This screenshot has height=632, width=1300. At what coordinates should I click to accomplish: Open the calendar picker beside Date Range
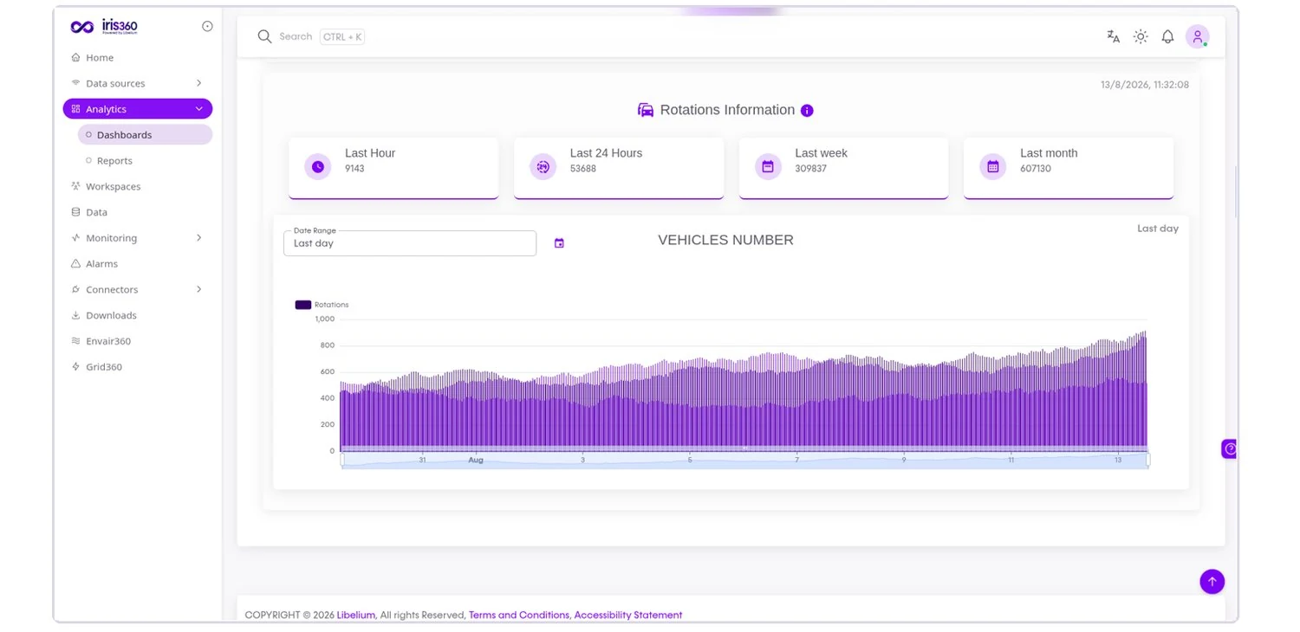[x=559, y=243]
